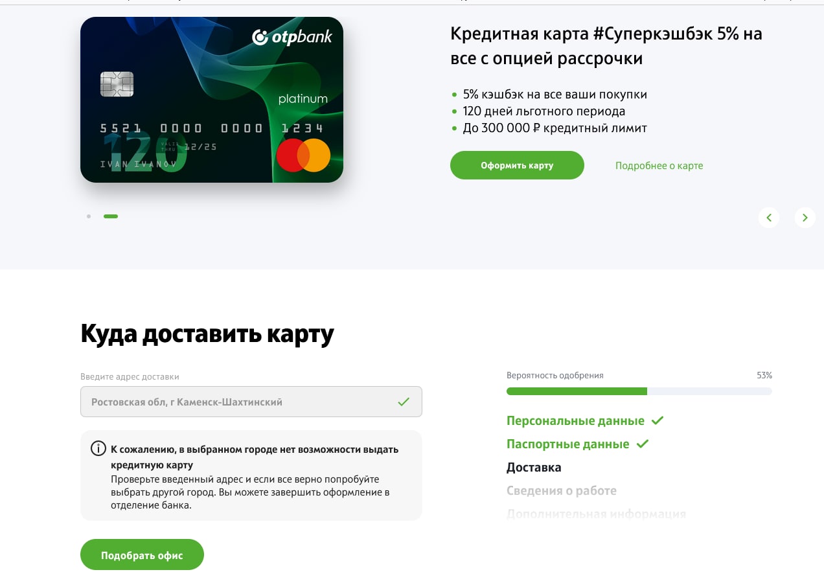This screenshot has height=583, width=824.
Task: Click the OTP Bank logo on card
Action: point(292,37)
